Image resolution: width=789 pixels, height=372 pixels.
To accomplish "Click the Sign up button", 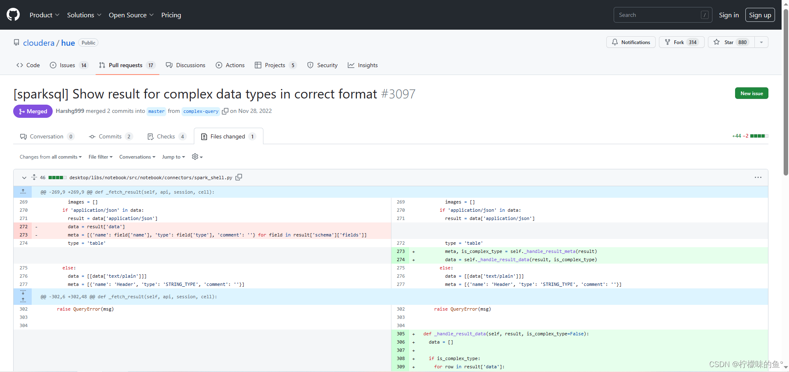I will click(x=760, y=15).
